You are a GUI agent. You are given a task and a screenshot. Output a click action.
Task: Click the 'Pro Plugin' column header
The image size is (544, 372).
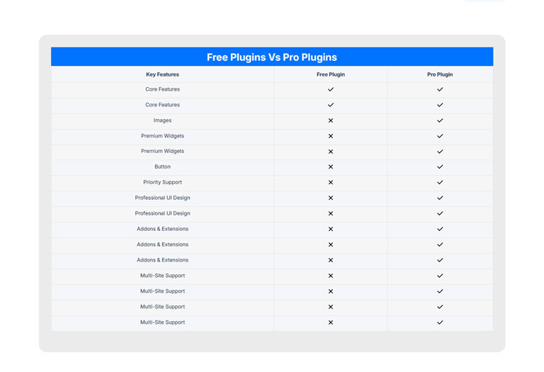(440, 74)
